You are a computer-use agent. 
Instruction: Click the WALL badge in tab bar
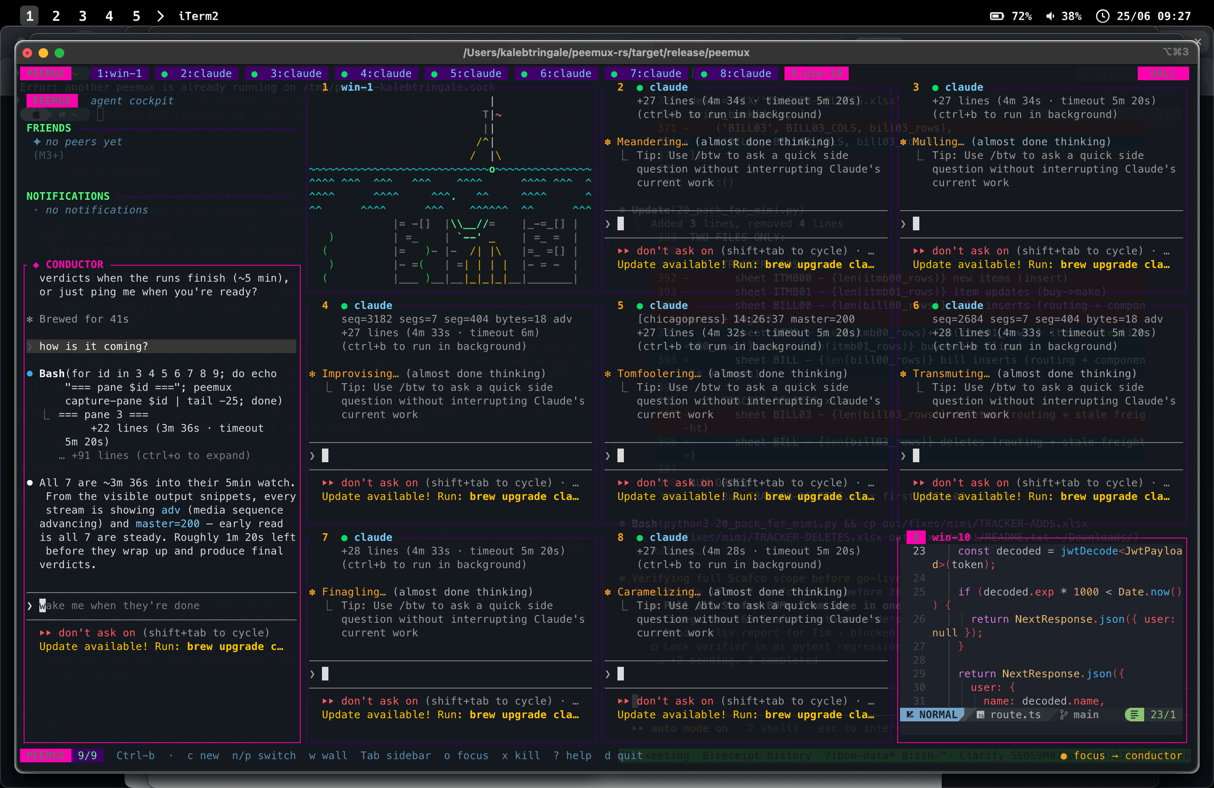[x=1163, y=73]
